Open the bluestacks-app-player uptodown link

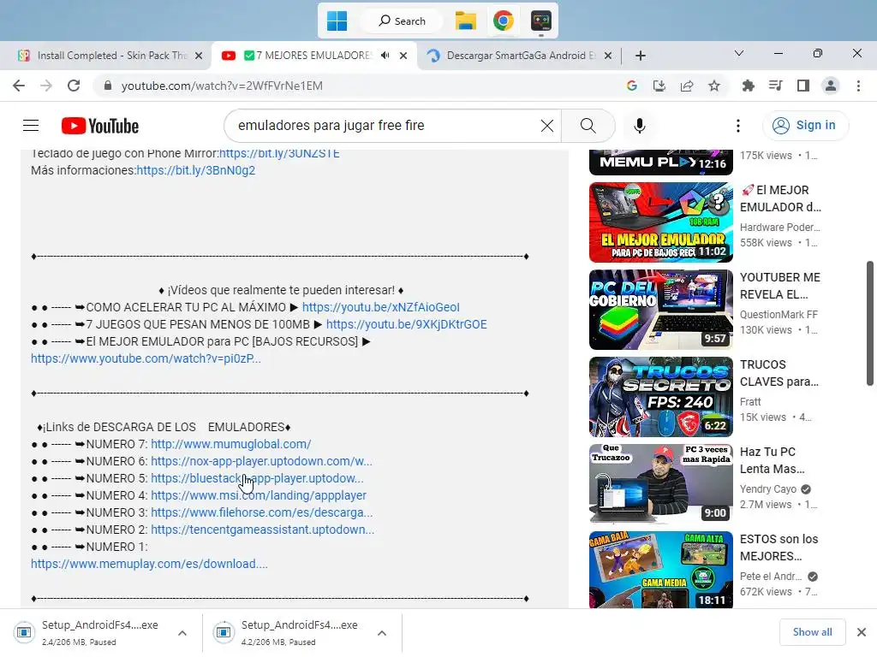tap(257, 479)
